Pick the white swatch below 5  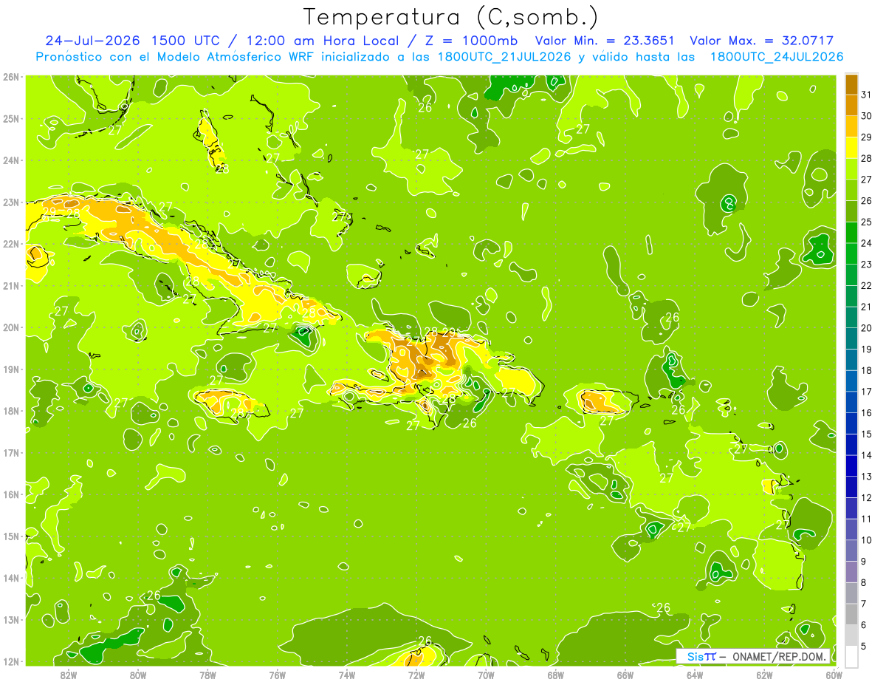click(x=851, y=656)
